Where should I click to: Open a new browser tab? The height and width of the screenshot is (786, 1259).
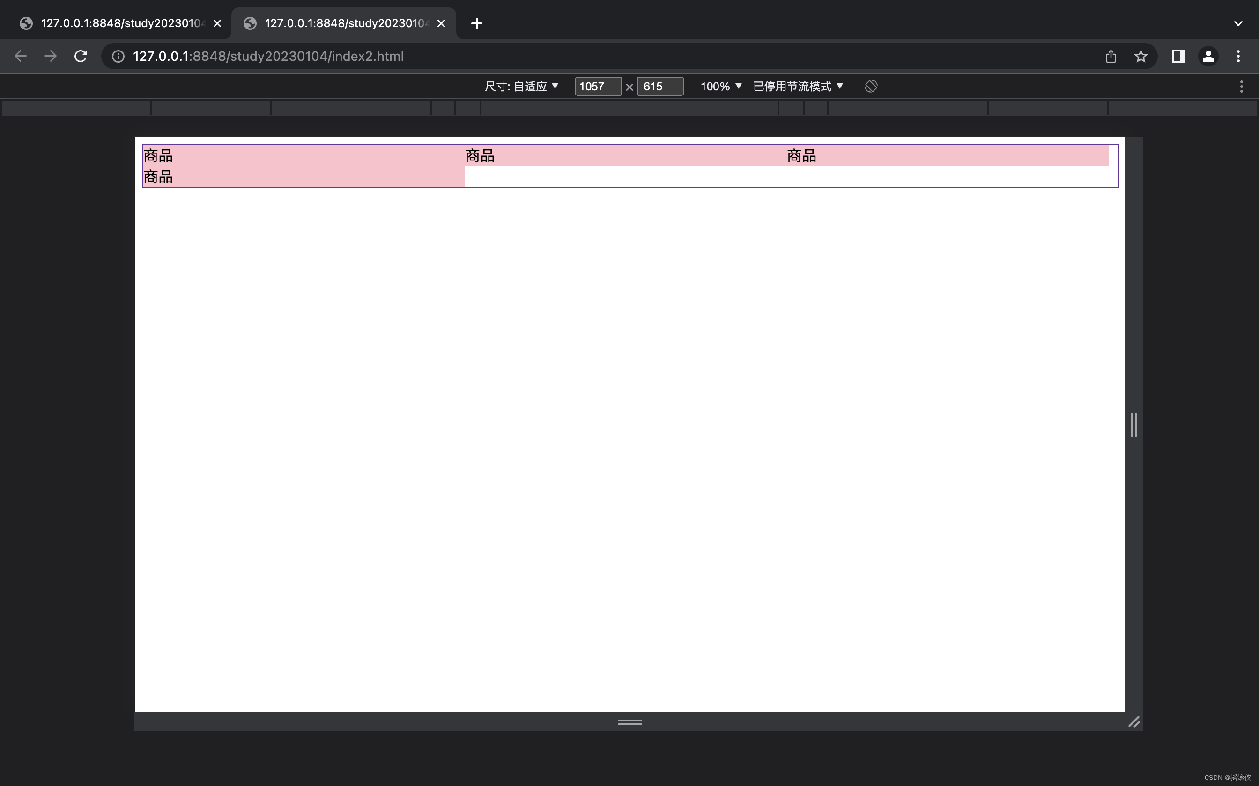tap(476, 23)
